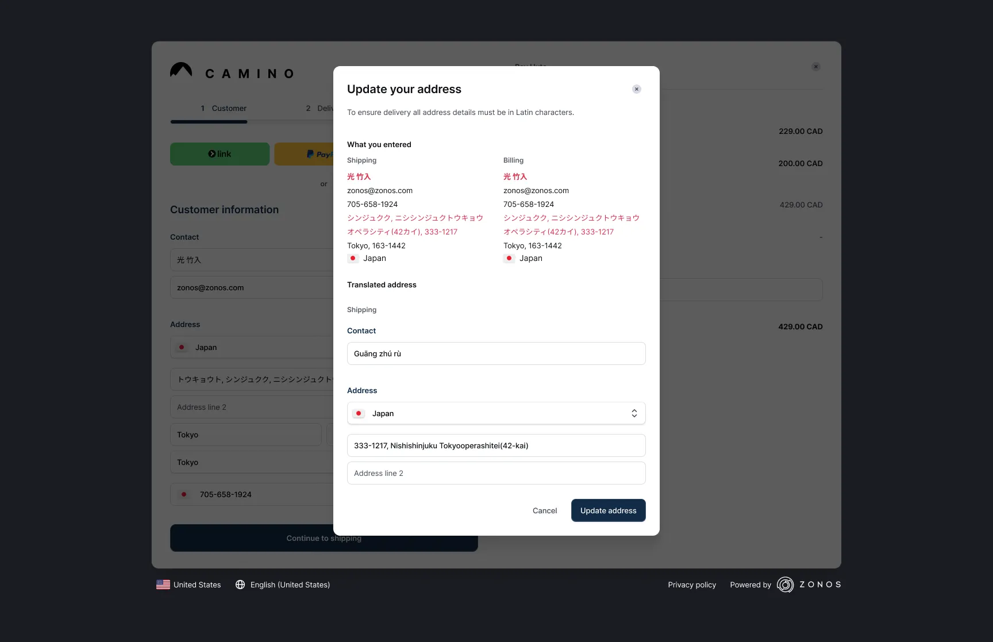Cancel the address update

544,510
